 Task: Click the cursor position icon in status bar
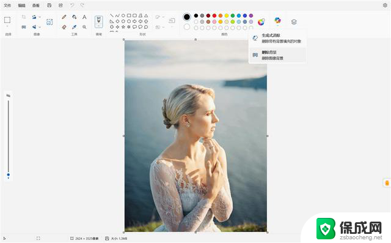4,239
